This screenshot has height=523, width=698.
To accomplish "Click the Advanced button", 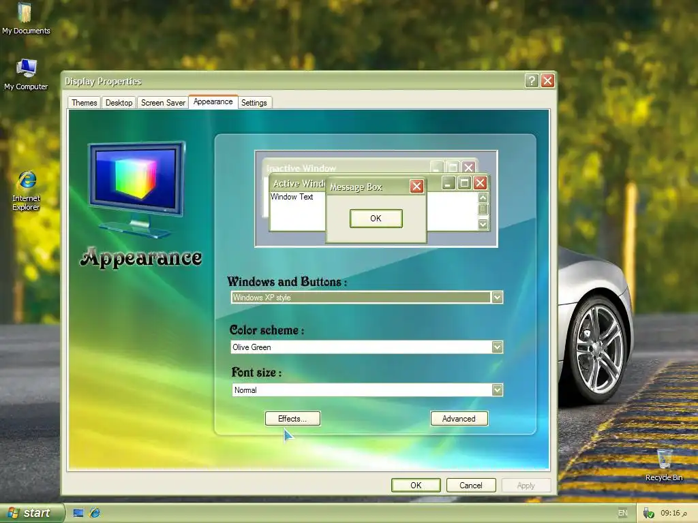I will pyautogui.click(x=459, y=419).
